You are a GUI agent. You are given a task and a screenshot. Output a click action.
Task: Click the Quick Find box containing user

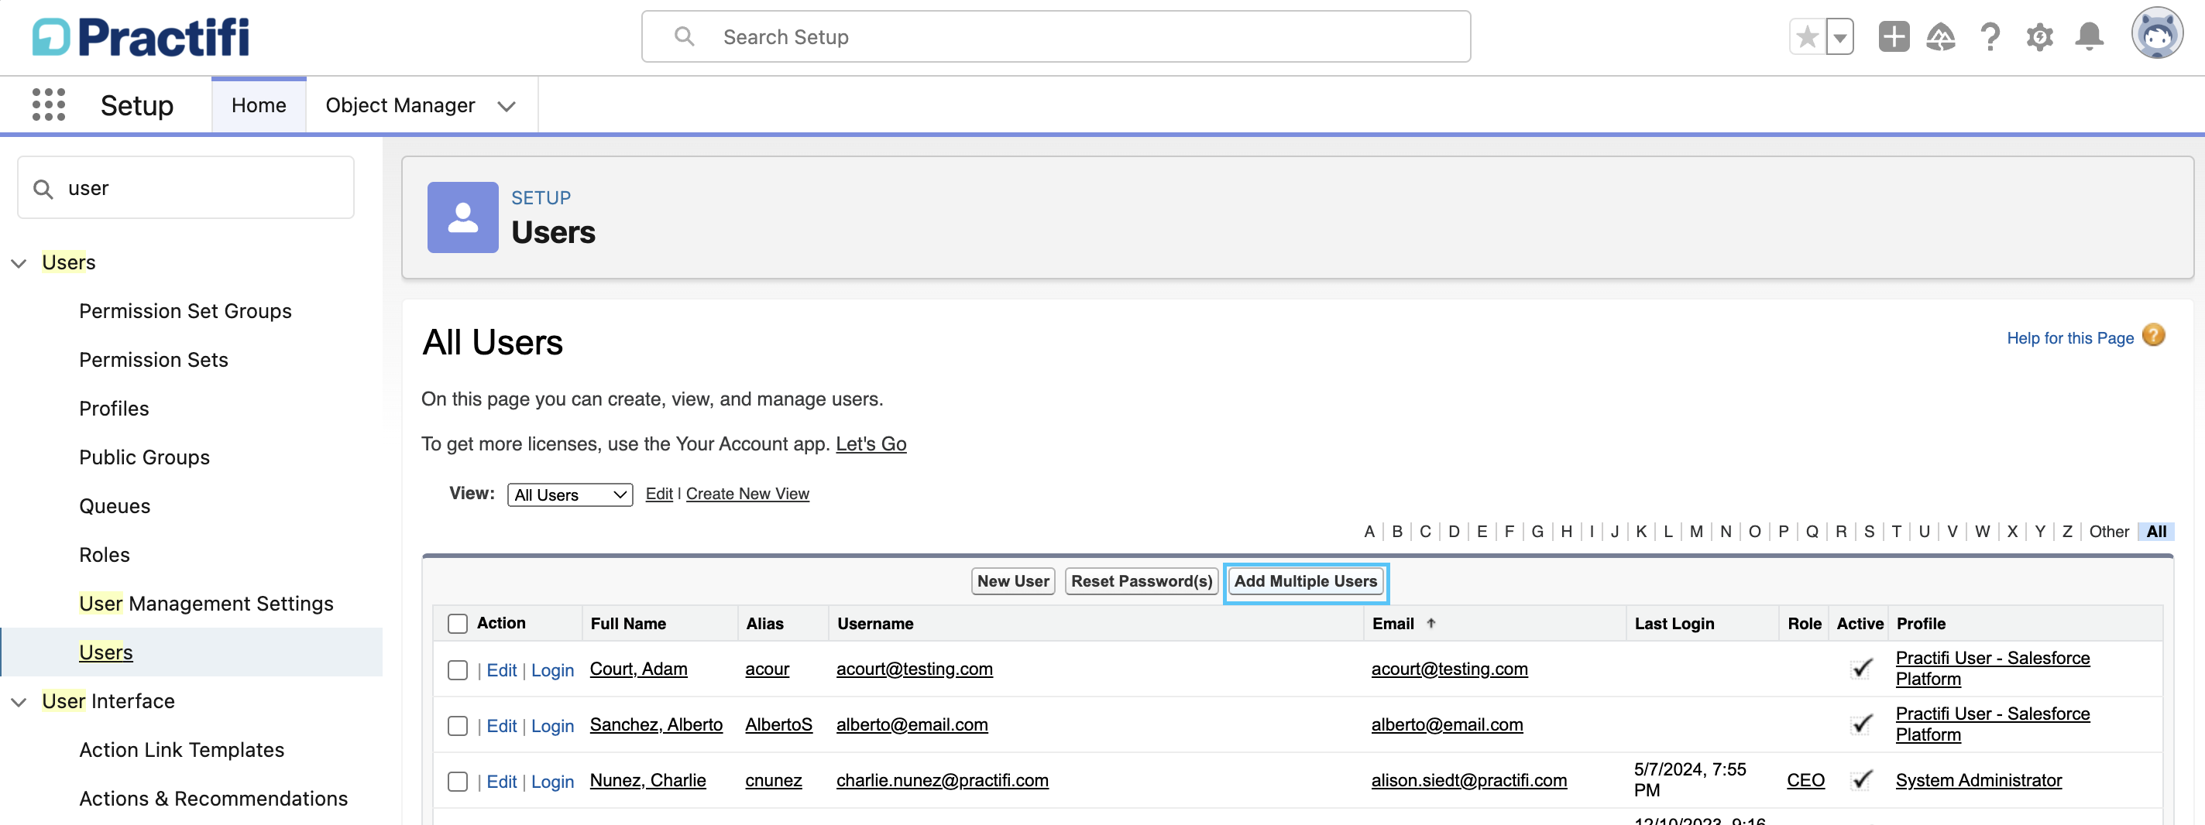pos(186,188)
